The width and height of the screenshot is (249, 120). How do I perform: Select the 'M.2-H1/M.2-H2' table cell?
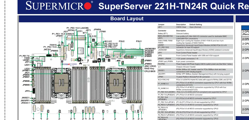coord(164,80)
